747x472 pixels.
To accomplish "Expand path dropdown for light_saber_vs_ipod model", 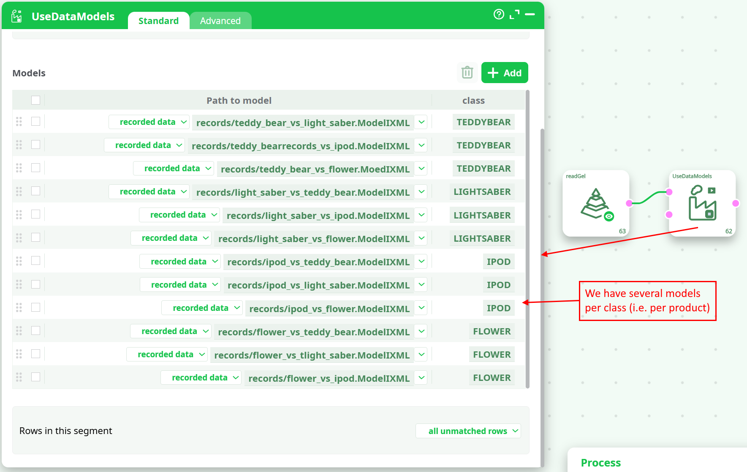I will (421, 215).
